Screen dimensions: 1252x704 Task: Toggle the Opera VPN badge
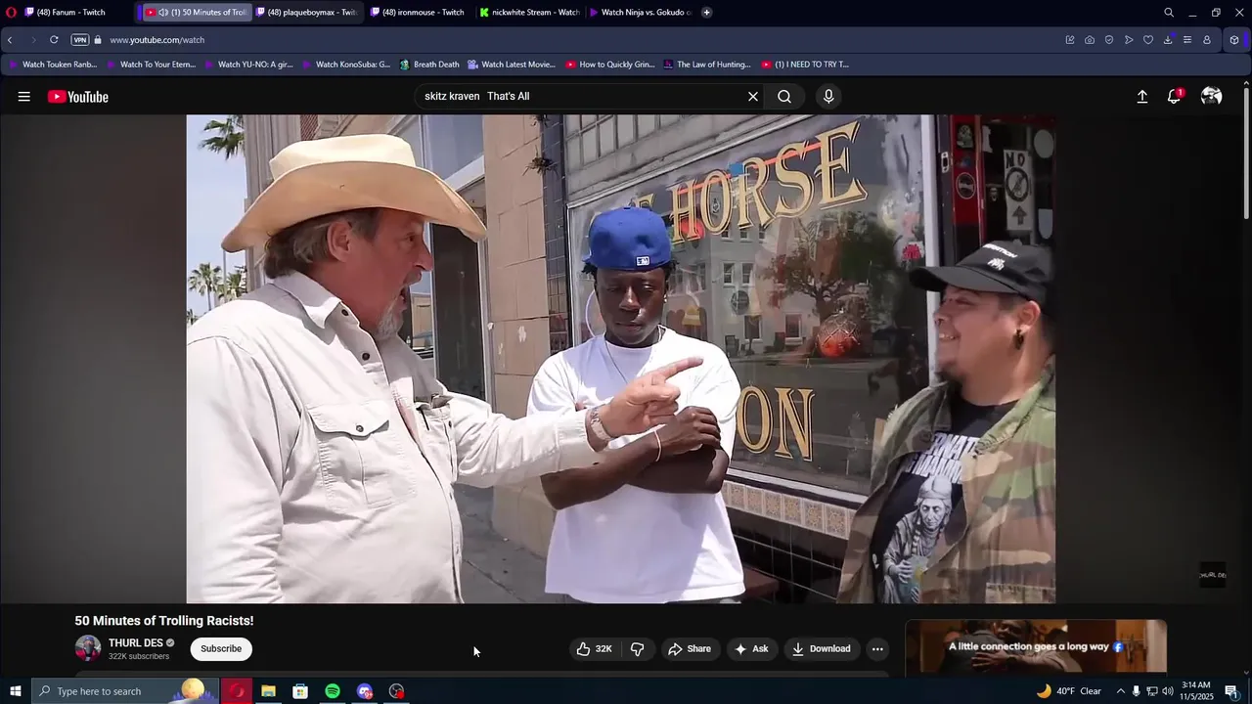click(80, 40)
